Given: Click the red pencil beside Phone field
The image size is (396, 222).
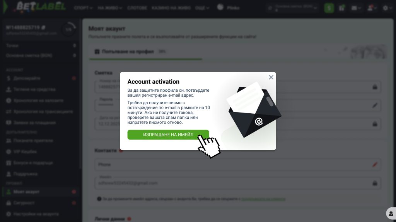Looking at the screenshot, I should point(374,165).
